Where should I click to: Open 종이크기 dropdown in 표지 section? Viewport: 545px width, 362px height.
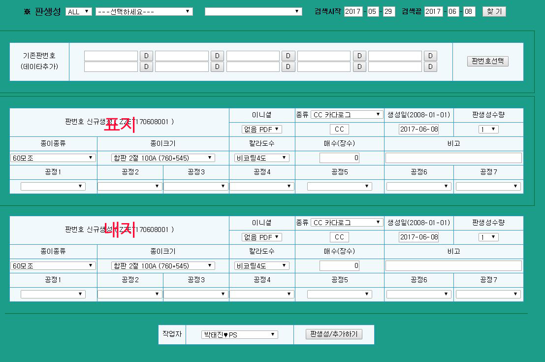[x=163, y=158]
